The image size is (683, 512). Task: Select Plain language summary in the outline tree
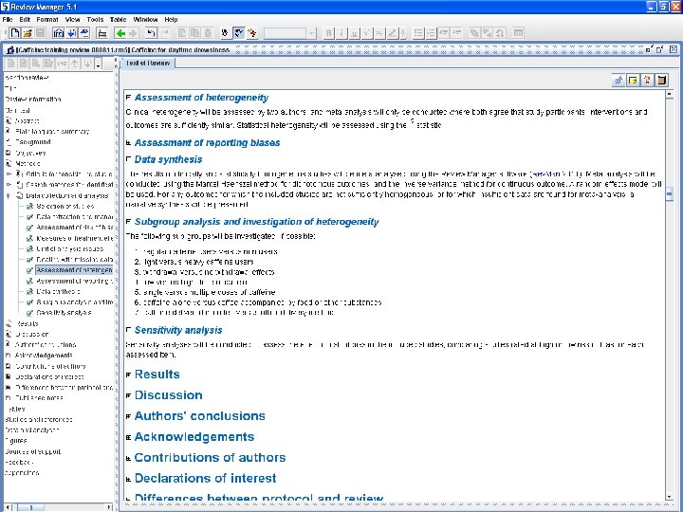[x=52, y=131]
